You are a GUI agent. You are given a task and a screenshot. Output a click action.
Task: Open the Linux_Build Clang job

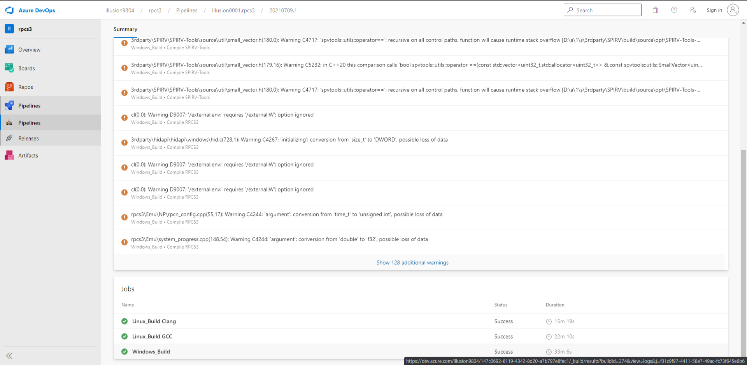[154, 321]
